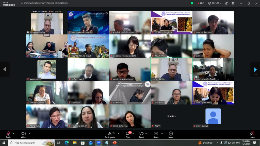Viewport: 260px width, 146px height.
Task: Expand share options arrow beside Share
Action: (162, 134)
